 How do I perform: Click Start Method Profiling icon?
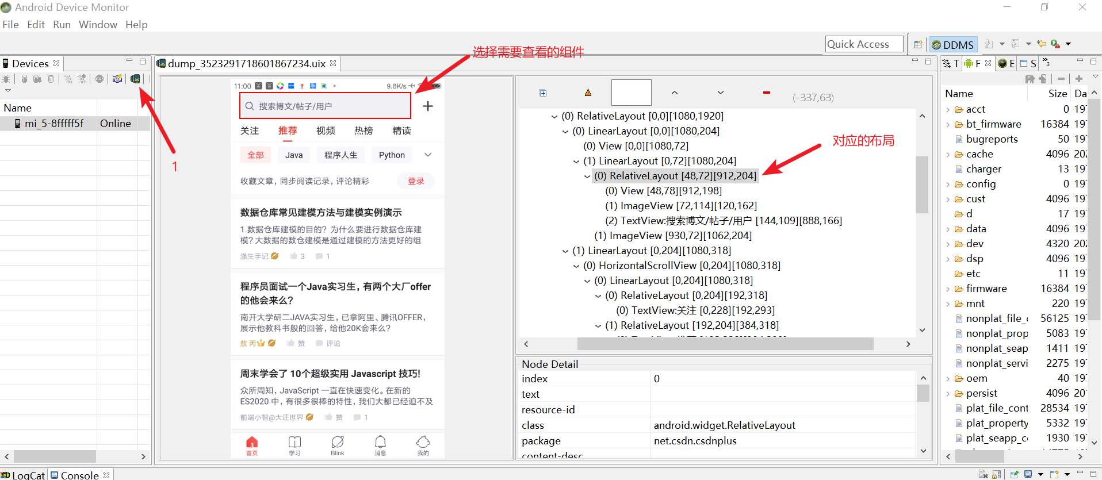pyautogui.click(x=82, y=79)
